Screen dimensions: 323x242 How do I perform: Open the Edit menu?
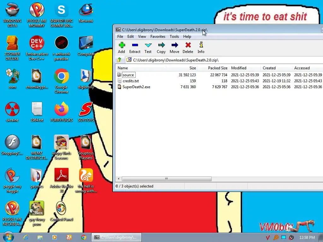pyautogui.click(x=130, y=37)
